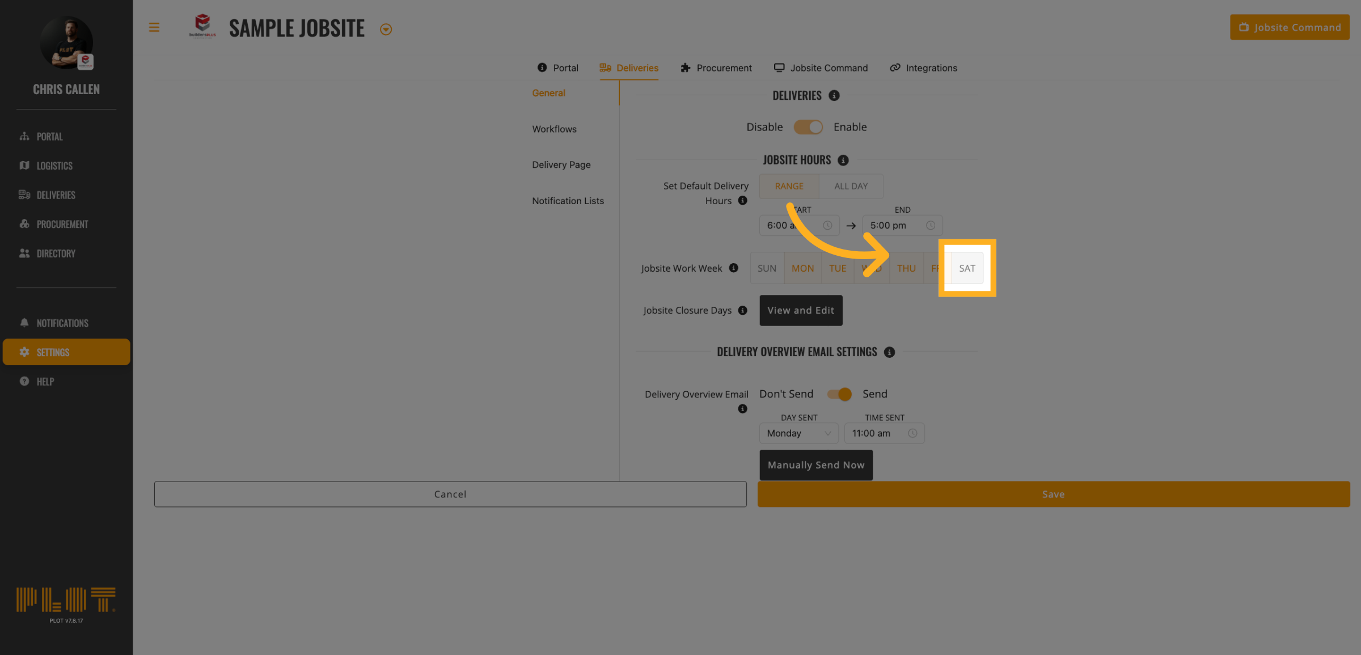Toggle the Delivery Overview Email send switch

839,394
